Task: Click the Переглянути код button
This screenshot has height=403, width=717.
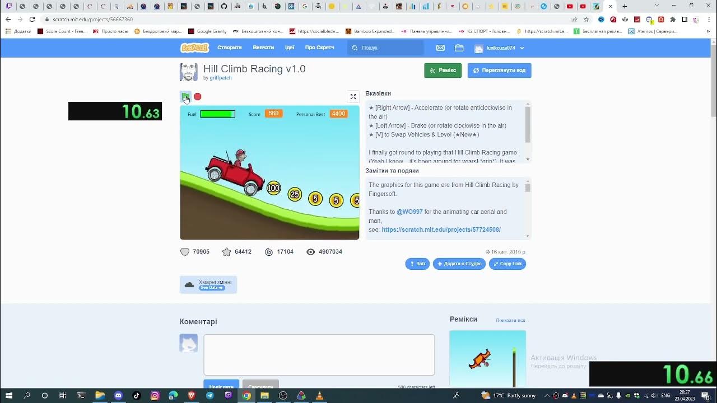Action: point(500,71)
